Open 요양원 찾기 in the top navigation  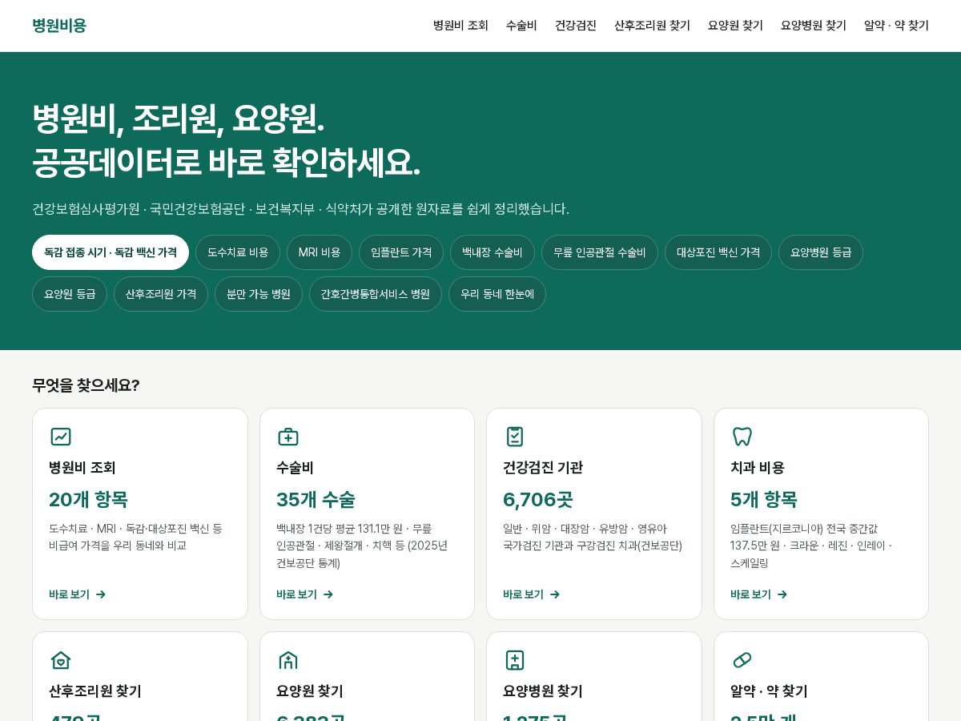click(x=735, y=26)
